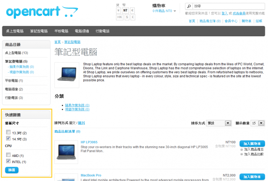Open 蘋果作業系統 (0) link under 分類
Image resolution: width=268 pixels, height=181 pixels.
pos(77,105)
